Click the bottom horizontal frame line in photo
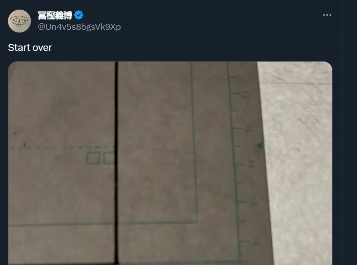This screenshot has height=265, width=357. coord(102,224)
